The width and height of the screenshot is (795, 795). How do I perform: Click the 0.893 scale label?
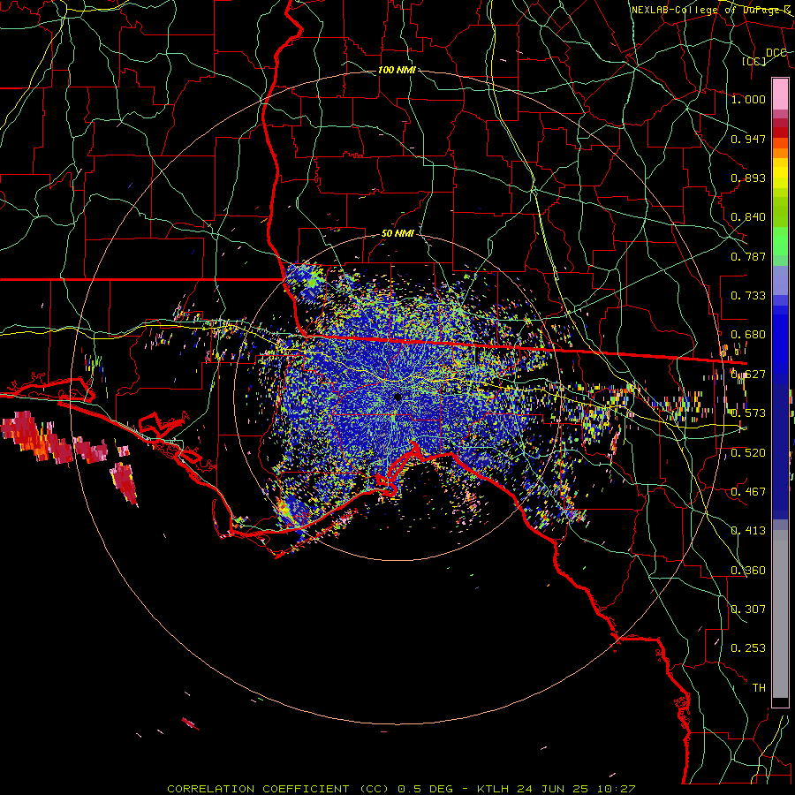(x=748, y=178)
